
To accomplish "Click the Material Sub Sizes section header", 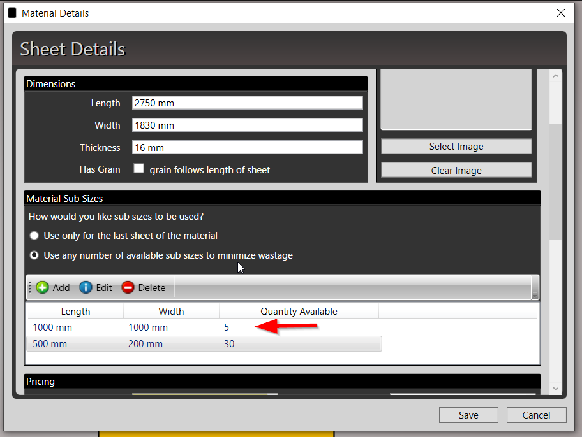I will 283,198.
